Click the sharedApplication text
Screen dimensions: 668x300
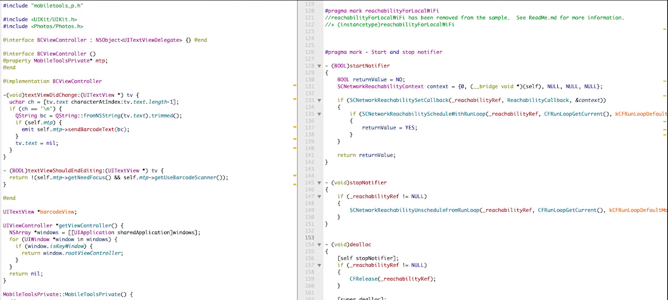point(143,232)
